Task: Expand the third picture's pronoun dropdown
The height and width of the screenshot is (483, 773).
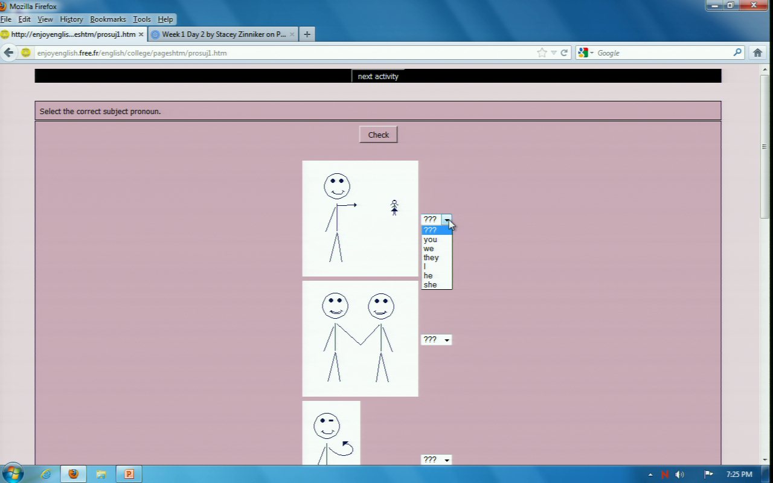Action: (x=436, y=460)
